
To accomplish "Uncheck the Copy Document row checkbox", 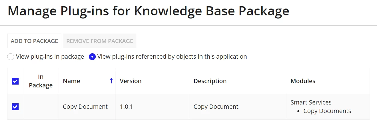I will pyautogui.click(x=15, y=107).
